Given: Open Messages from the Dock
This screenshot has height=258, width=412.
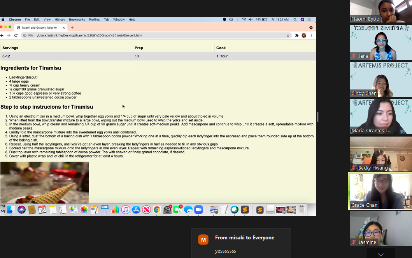Looking at the screenshot, I should (188, 210).
